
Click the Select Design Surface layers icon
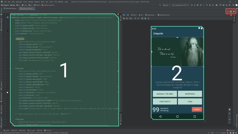click(124, 15)
